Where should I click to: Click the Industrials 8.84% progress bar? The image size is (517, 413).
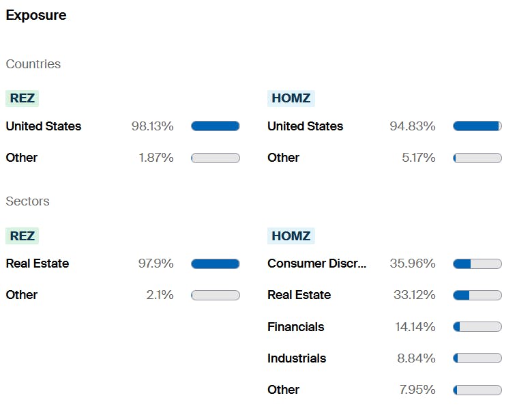[477, 358]
